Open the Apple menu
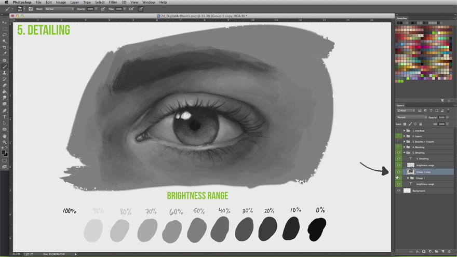Image resolution: width=457 pixels, height=257 pixels. pos(6,2)
